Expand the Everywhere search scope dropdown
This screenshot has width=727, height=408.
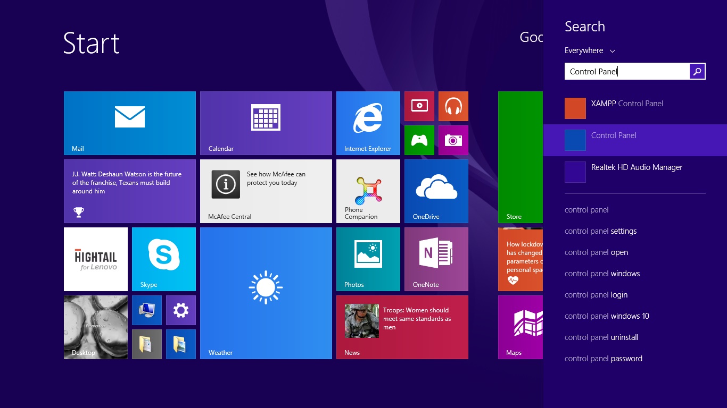tap(590, 50)
